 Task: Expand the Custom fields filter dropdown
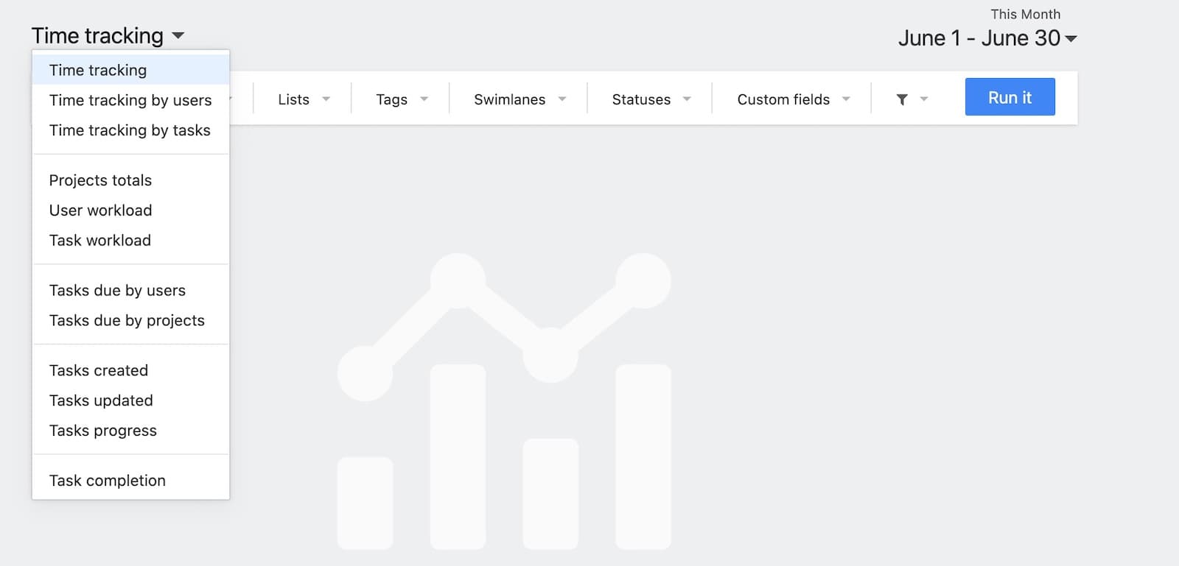(793, 99)
